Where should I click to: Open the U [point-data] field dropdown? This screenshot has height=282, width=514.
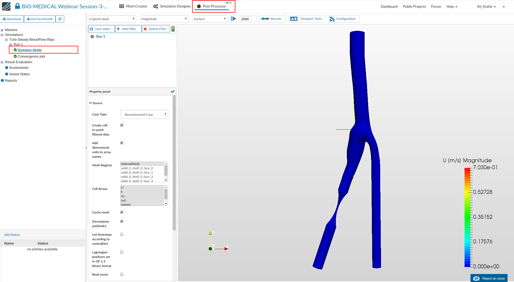point(112,19)
